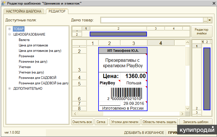The image size is (217, 137).
Task: Select Розничная для САДОВОЙ field
Action: (x=38, y=78)
